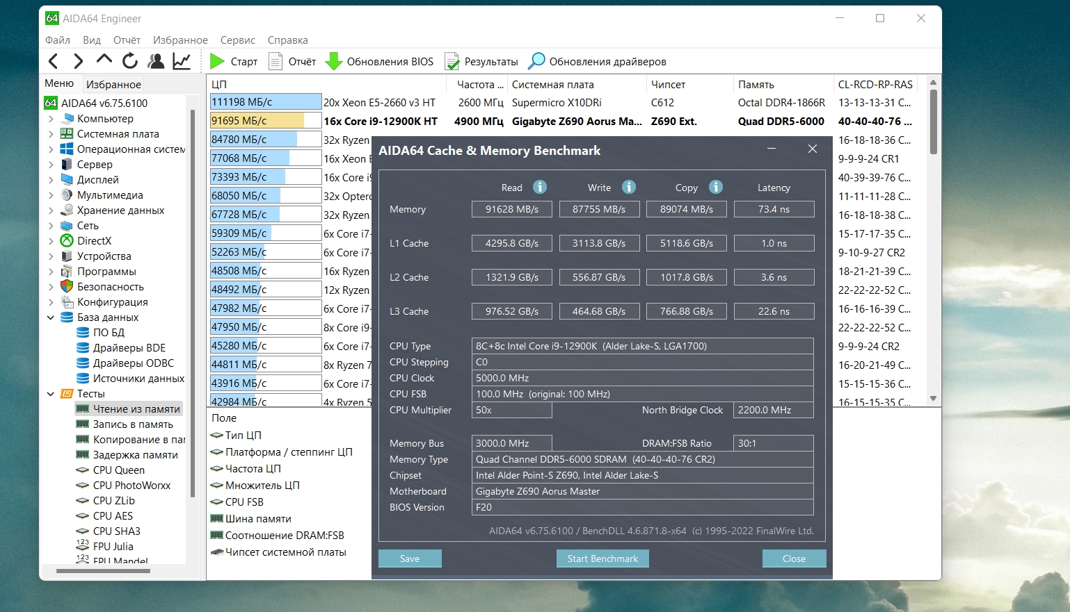The image size is (1070, 612).
Task: Select the Хранение данных tree icon
Action: click(x=67, y=210)
